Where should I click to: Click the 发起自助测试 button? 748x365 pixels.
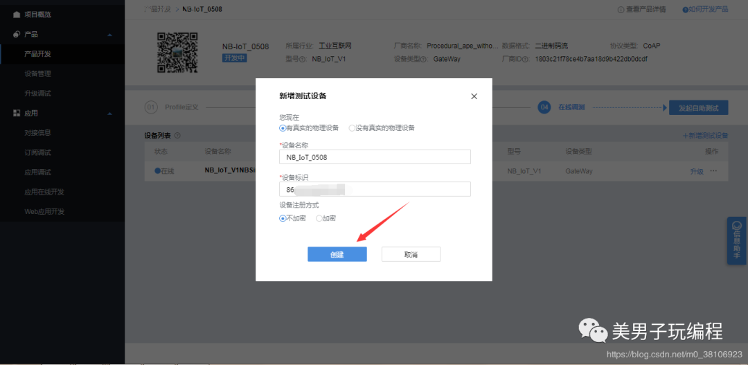coord(698,108)
